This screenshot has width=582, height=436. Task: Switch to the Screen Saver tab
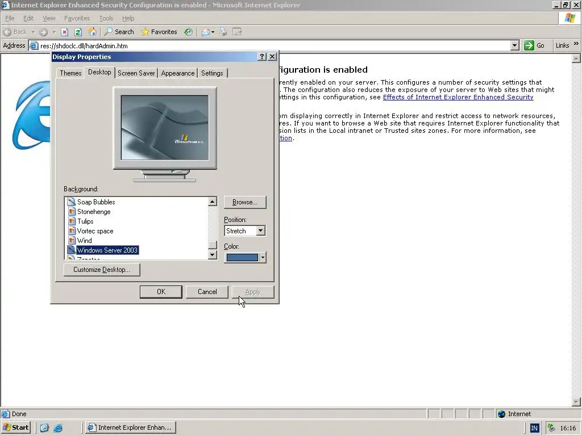(x=136, y=73)
